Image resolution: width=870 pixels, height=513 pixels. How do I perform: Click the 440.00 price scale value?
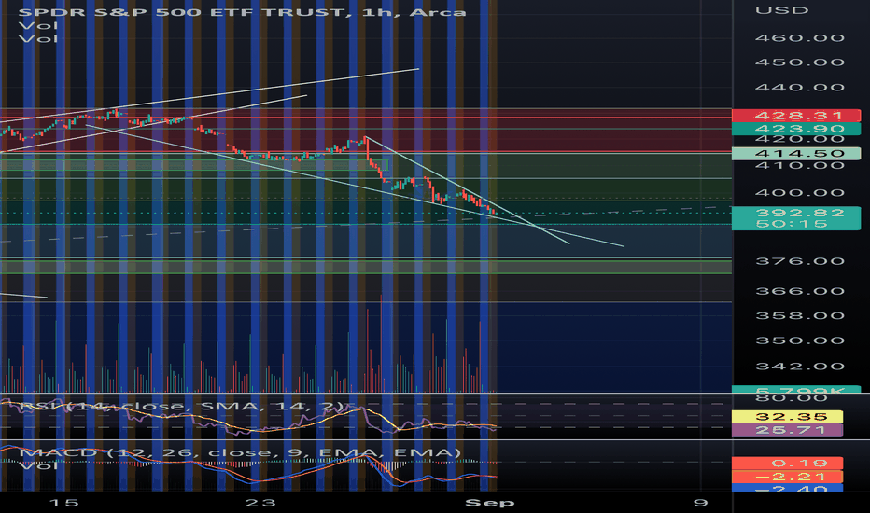pyautogui.click(x=800, y=87)
